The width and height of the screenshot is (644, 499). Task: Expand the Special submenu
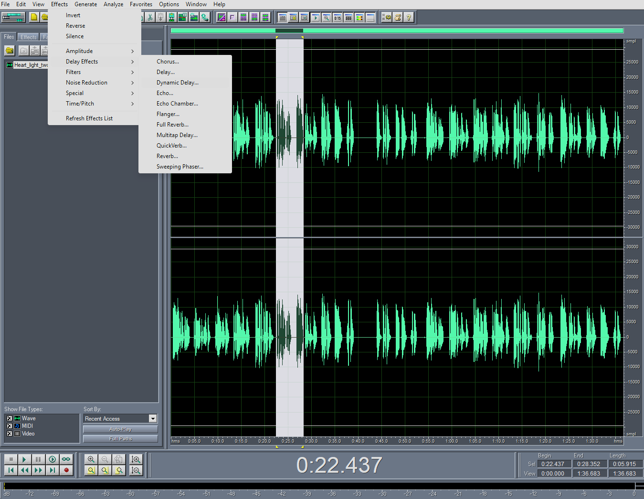93,93
